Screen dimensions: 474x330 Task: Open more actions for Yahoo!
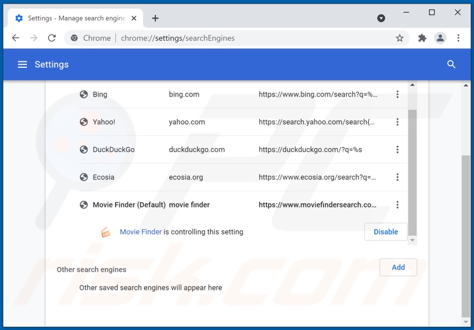coord(397,122)
